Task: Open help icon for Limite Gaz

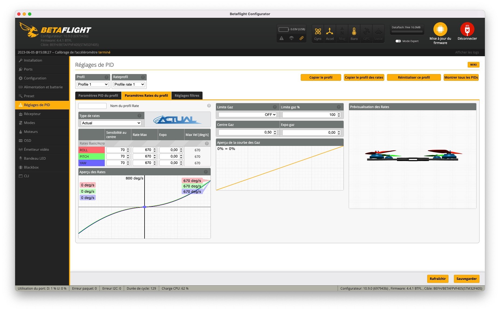Action: pyautogui.click(x=275, y=107)
